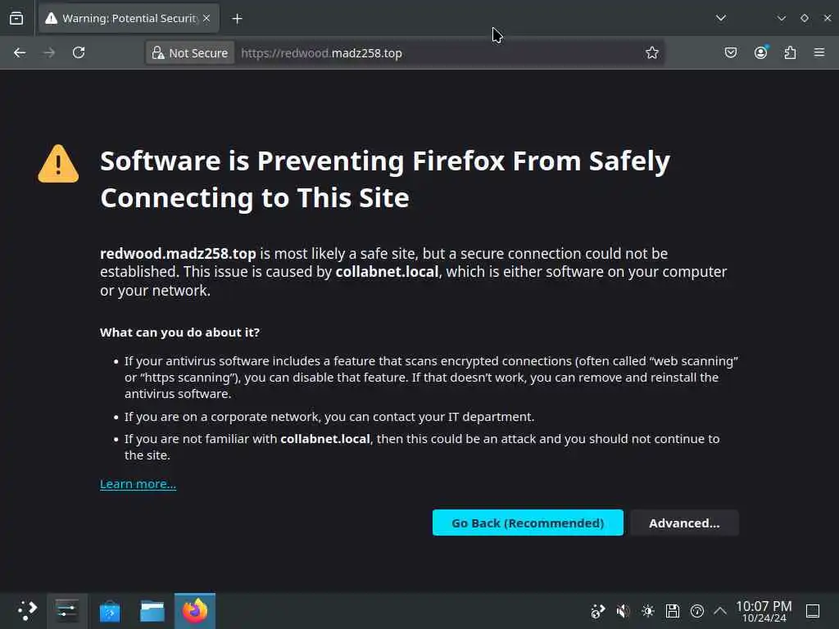Go back to the previous page

[x=20, y=52]
